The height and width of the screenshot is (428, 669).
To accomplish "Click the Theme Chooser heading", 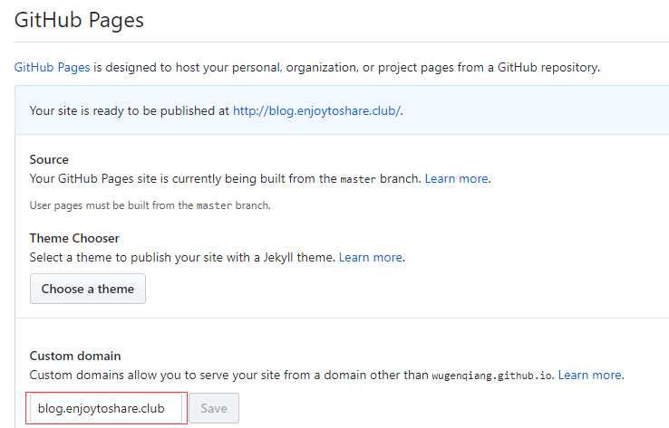I will click(74, 238).
